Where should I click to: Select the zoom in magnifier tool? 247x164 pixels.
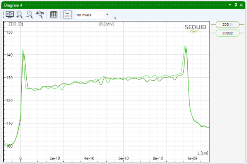click(x=19, y=15)
